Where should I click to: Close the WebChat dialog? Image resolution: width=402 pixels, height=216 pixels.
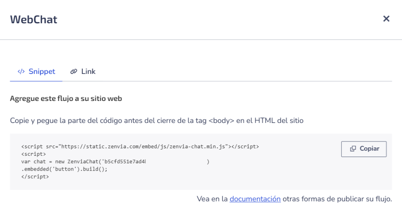coord(386,19)
